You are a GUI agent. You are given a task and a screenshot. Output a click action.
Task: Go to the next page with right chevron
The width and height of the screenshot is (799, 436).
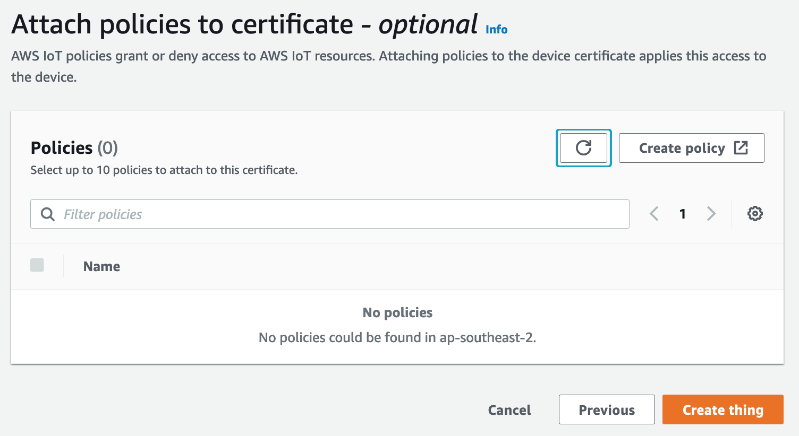711,214
